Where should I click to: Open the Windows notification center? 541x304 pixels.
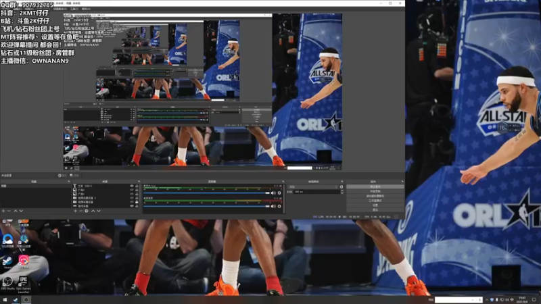[x=534, y=300]
